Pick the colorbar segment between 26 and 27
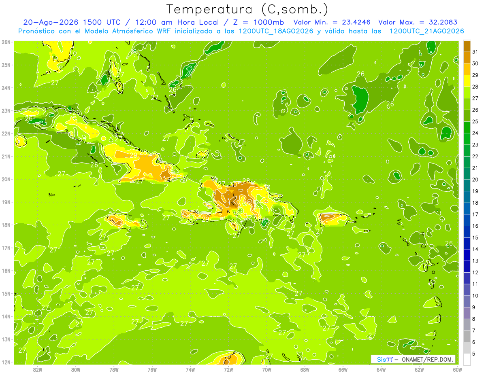Image resolution: width=486 pixels, height=375 pixels. [467, 104]
